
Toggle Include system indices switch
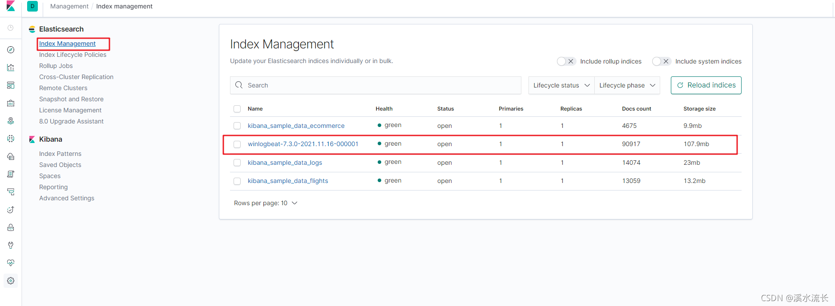662,61
